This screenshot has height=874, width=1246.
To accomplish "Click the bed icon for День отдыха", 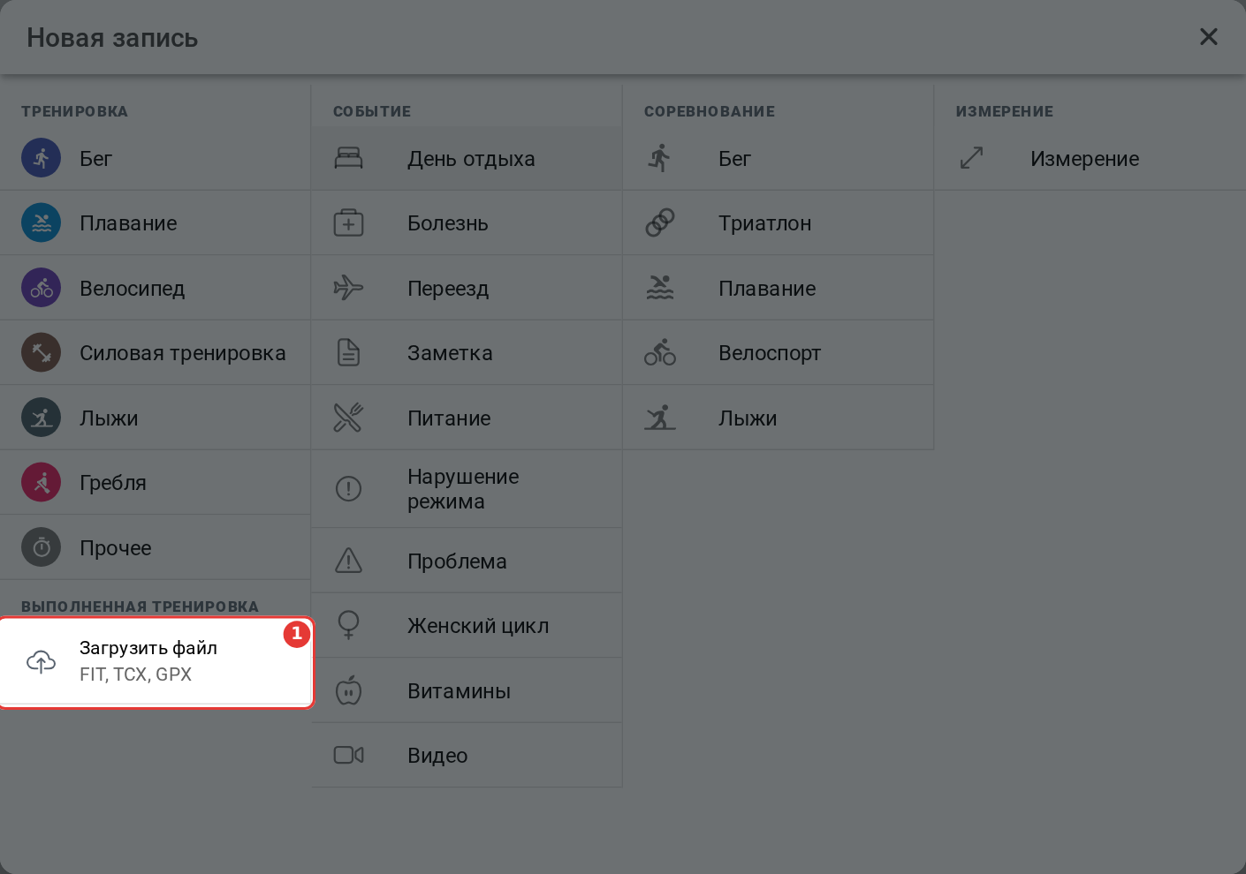I will tap(348, 158).
